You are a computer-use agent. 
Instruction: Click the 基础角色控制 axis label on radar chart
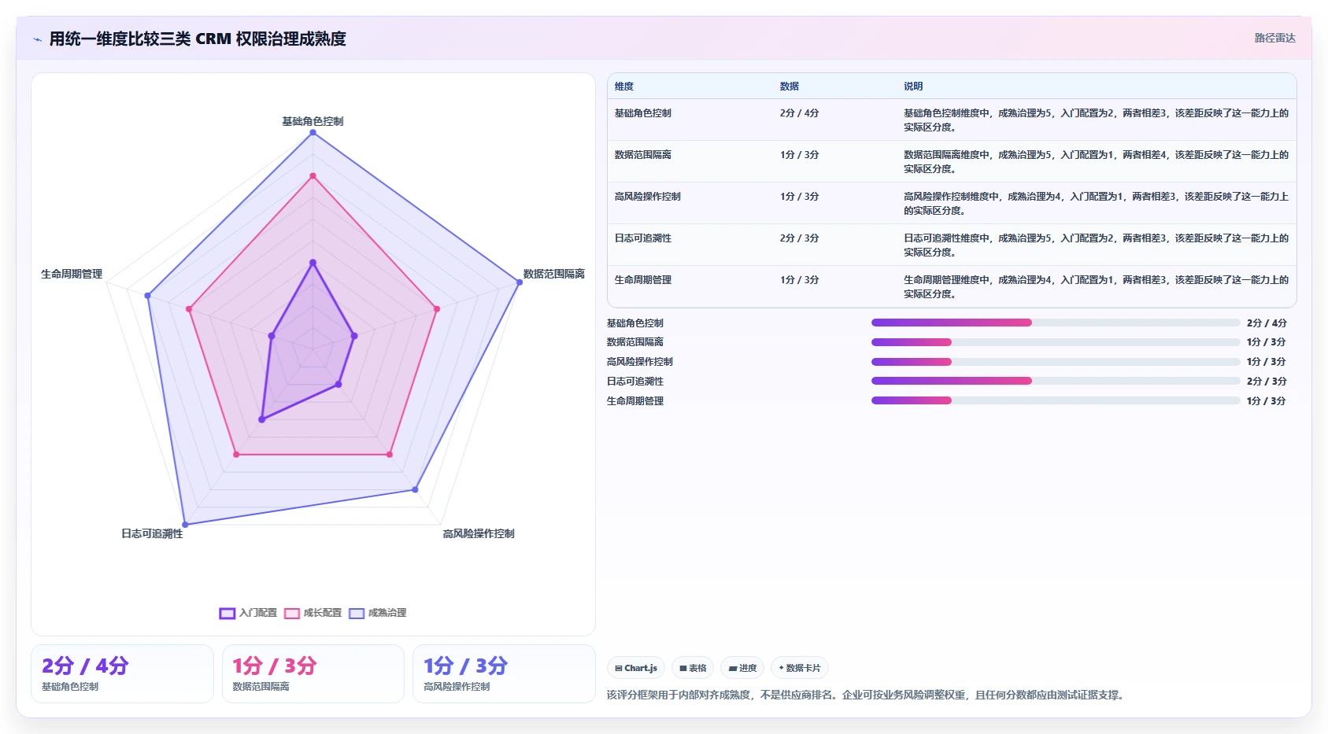click(x=313, y=121)
